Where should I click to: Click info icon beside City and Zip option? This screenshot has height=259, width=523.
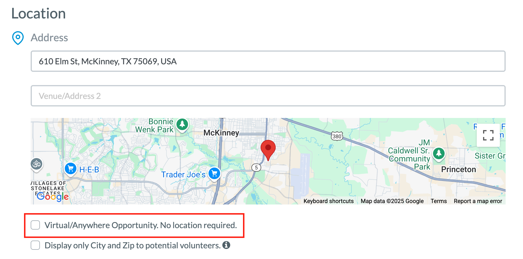pyautogui.click(x=226, y=245)
